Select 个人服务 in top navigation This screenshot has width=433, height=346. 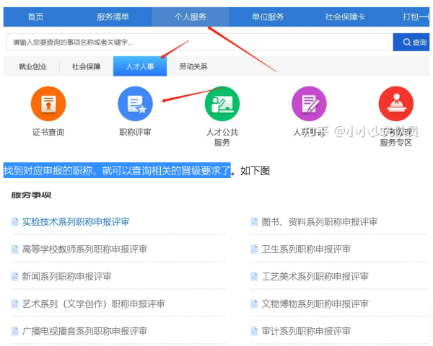click(x=191, y=17)
